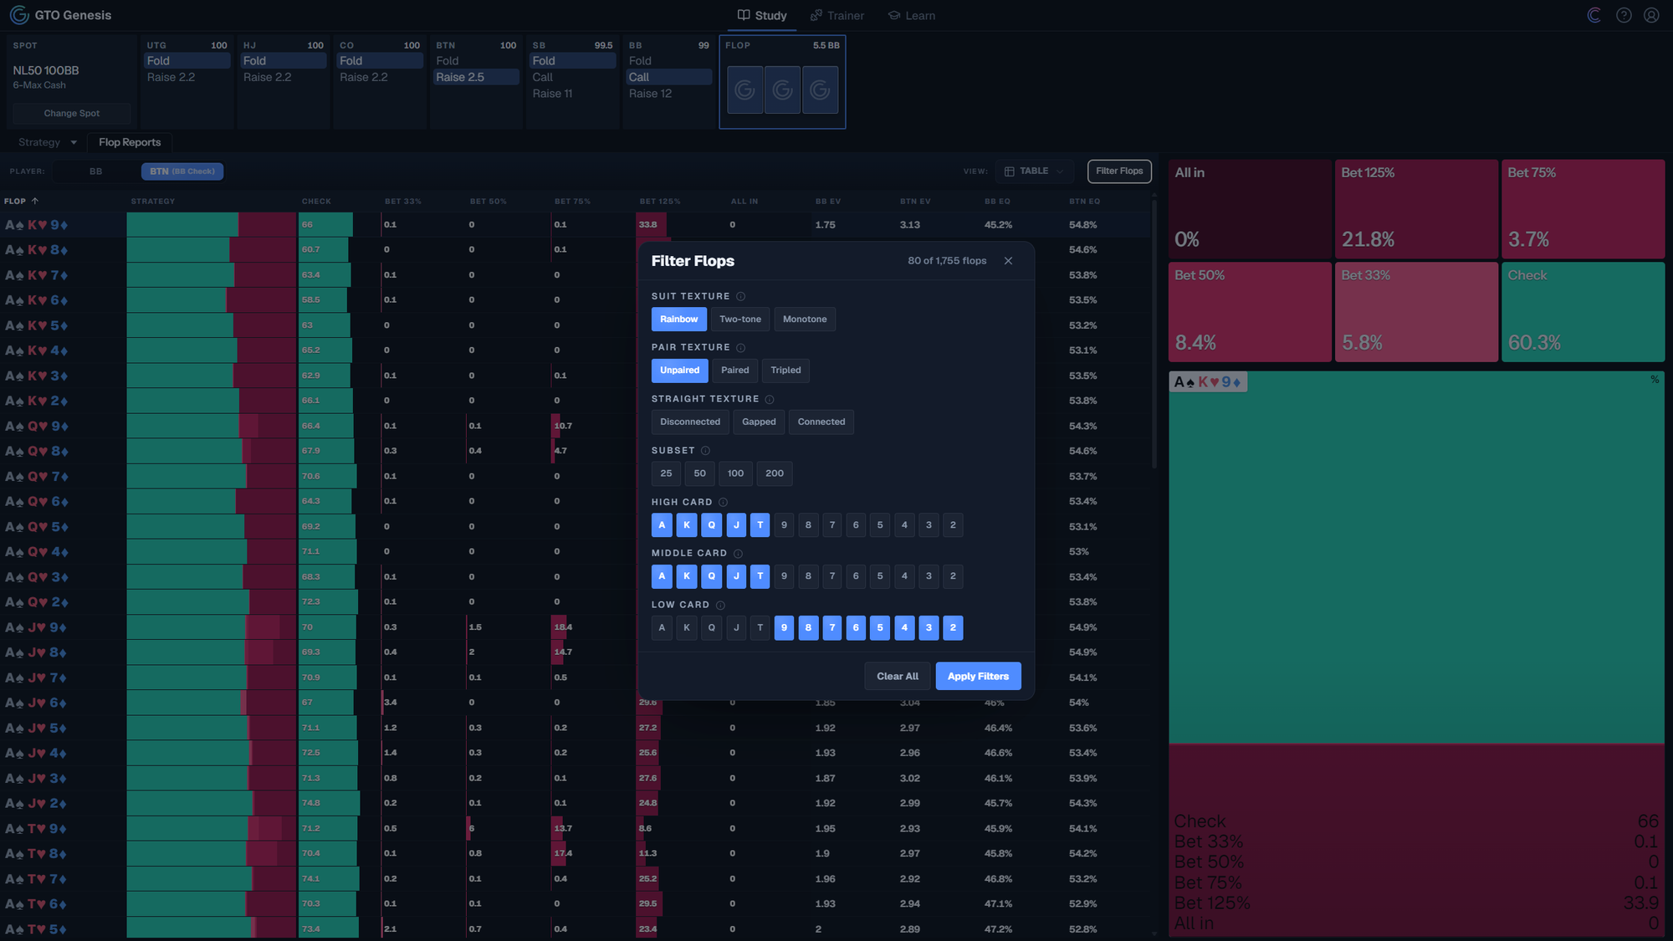
Task: Close the Filter Flops dialog
Action: [1009, 261]
